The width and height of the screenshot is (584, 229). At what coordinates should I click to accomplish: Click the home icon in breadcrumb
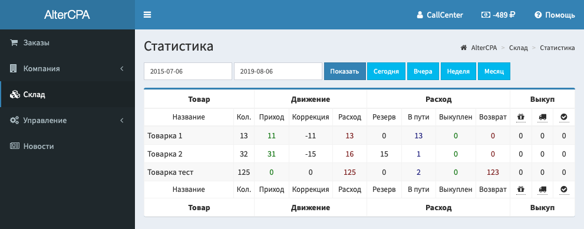[x=464, y=48]
